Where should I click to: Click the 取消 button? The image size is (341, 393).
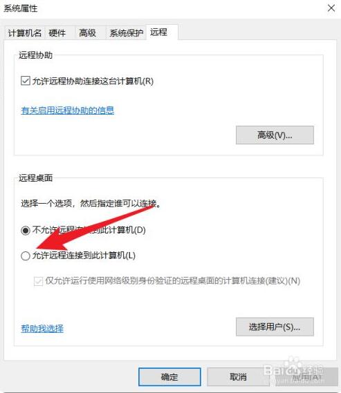238,376
